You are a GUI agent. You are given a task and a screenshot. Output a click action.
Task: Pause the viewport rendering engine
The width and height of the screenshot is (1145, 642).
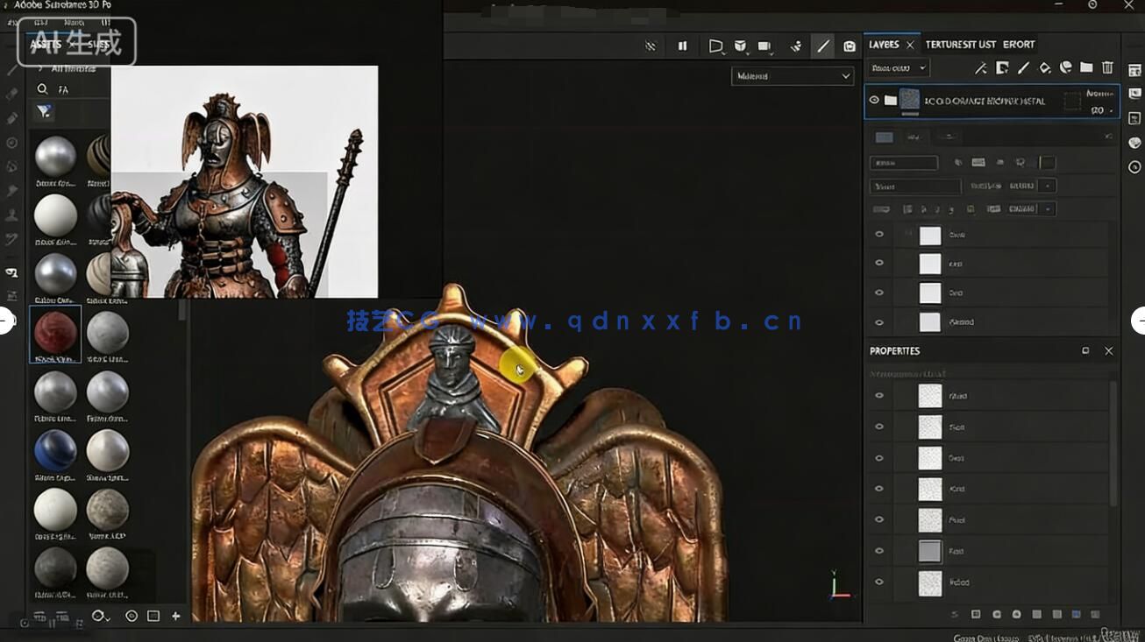[683, 46]
